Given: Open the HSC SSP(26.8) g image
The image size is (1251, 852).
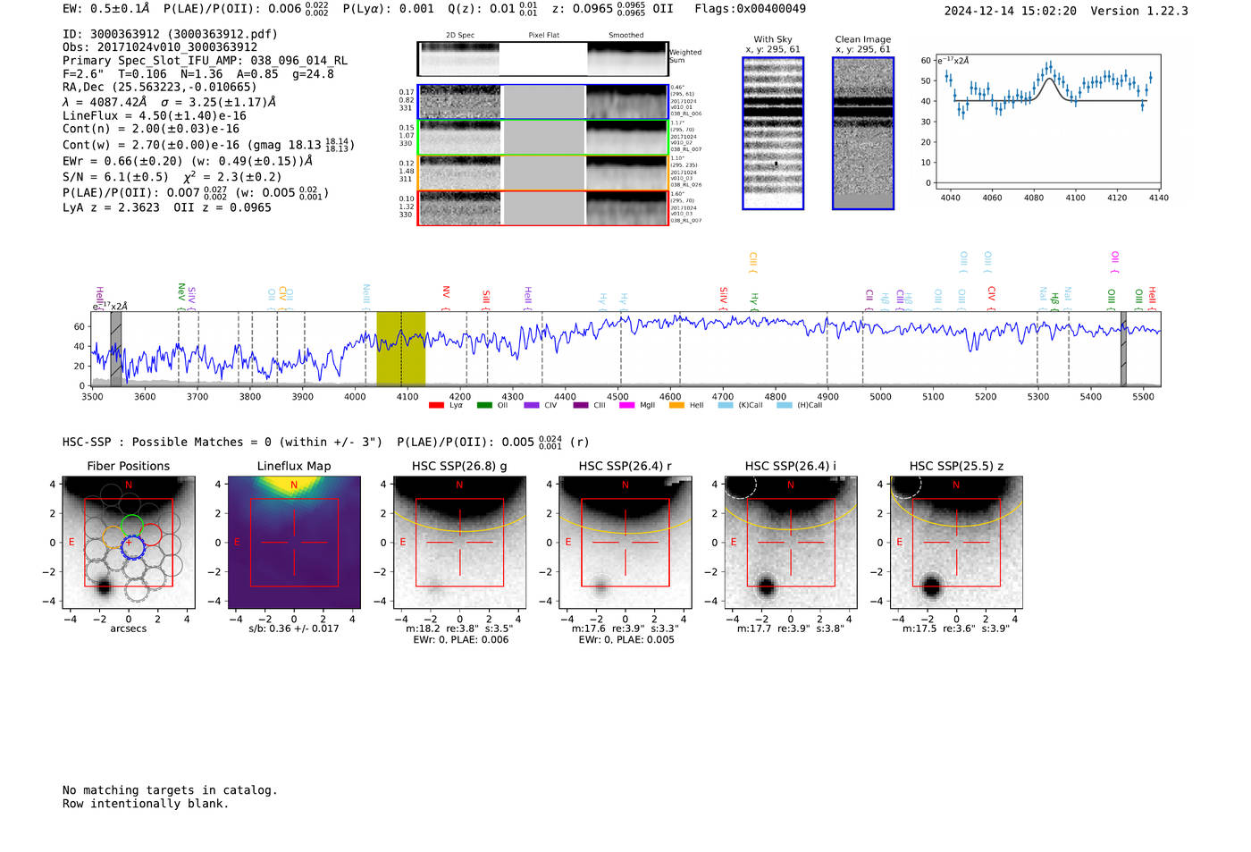Looking at the screenshot, I should point(460,543).
